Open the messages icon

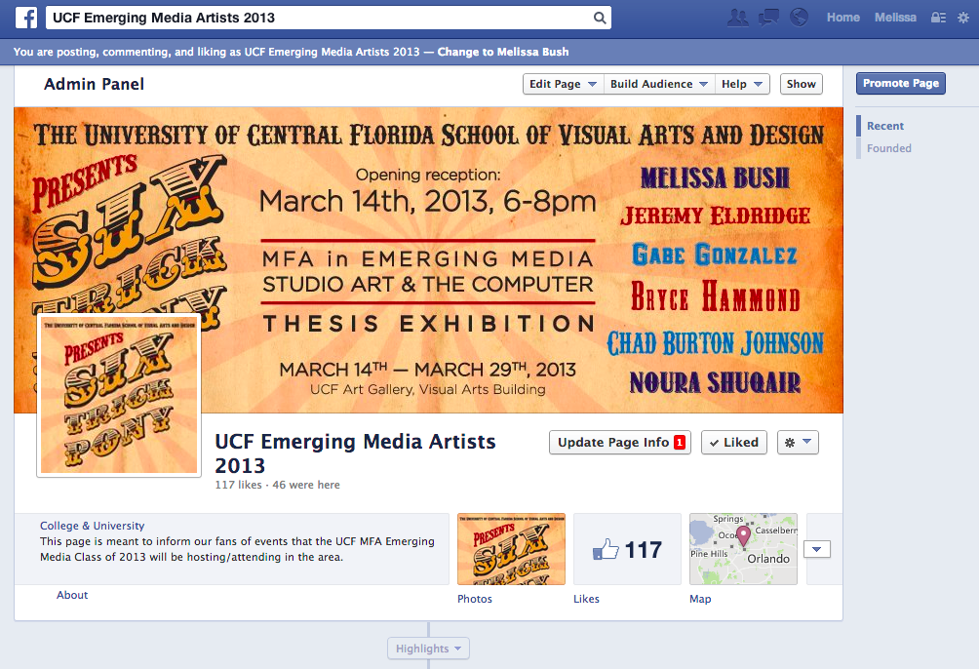tap(768, 18)
